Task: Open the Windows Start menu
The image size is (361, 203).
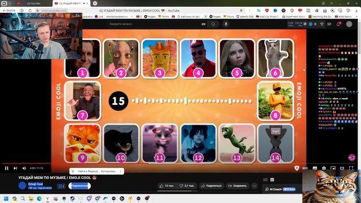Action: tap(6, 198)
